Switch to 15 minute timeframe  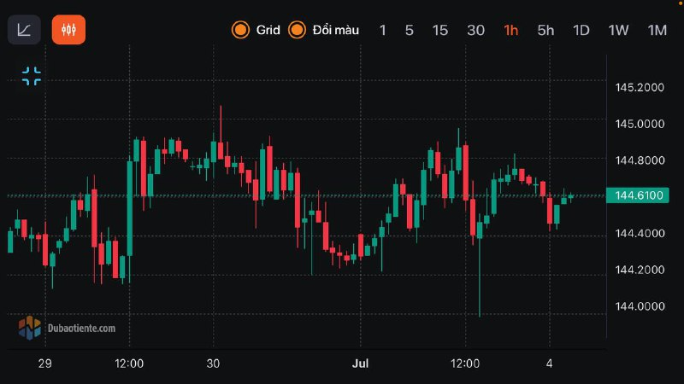(439, 31)
